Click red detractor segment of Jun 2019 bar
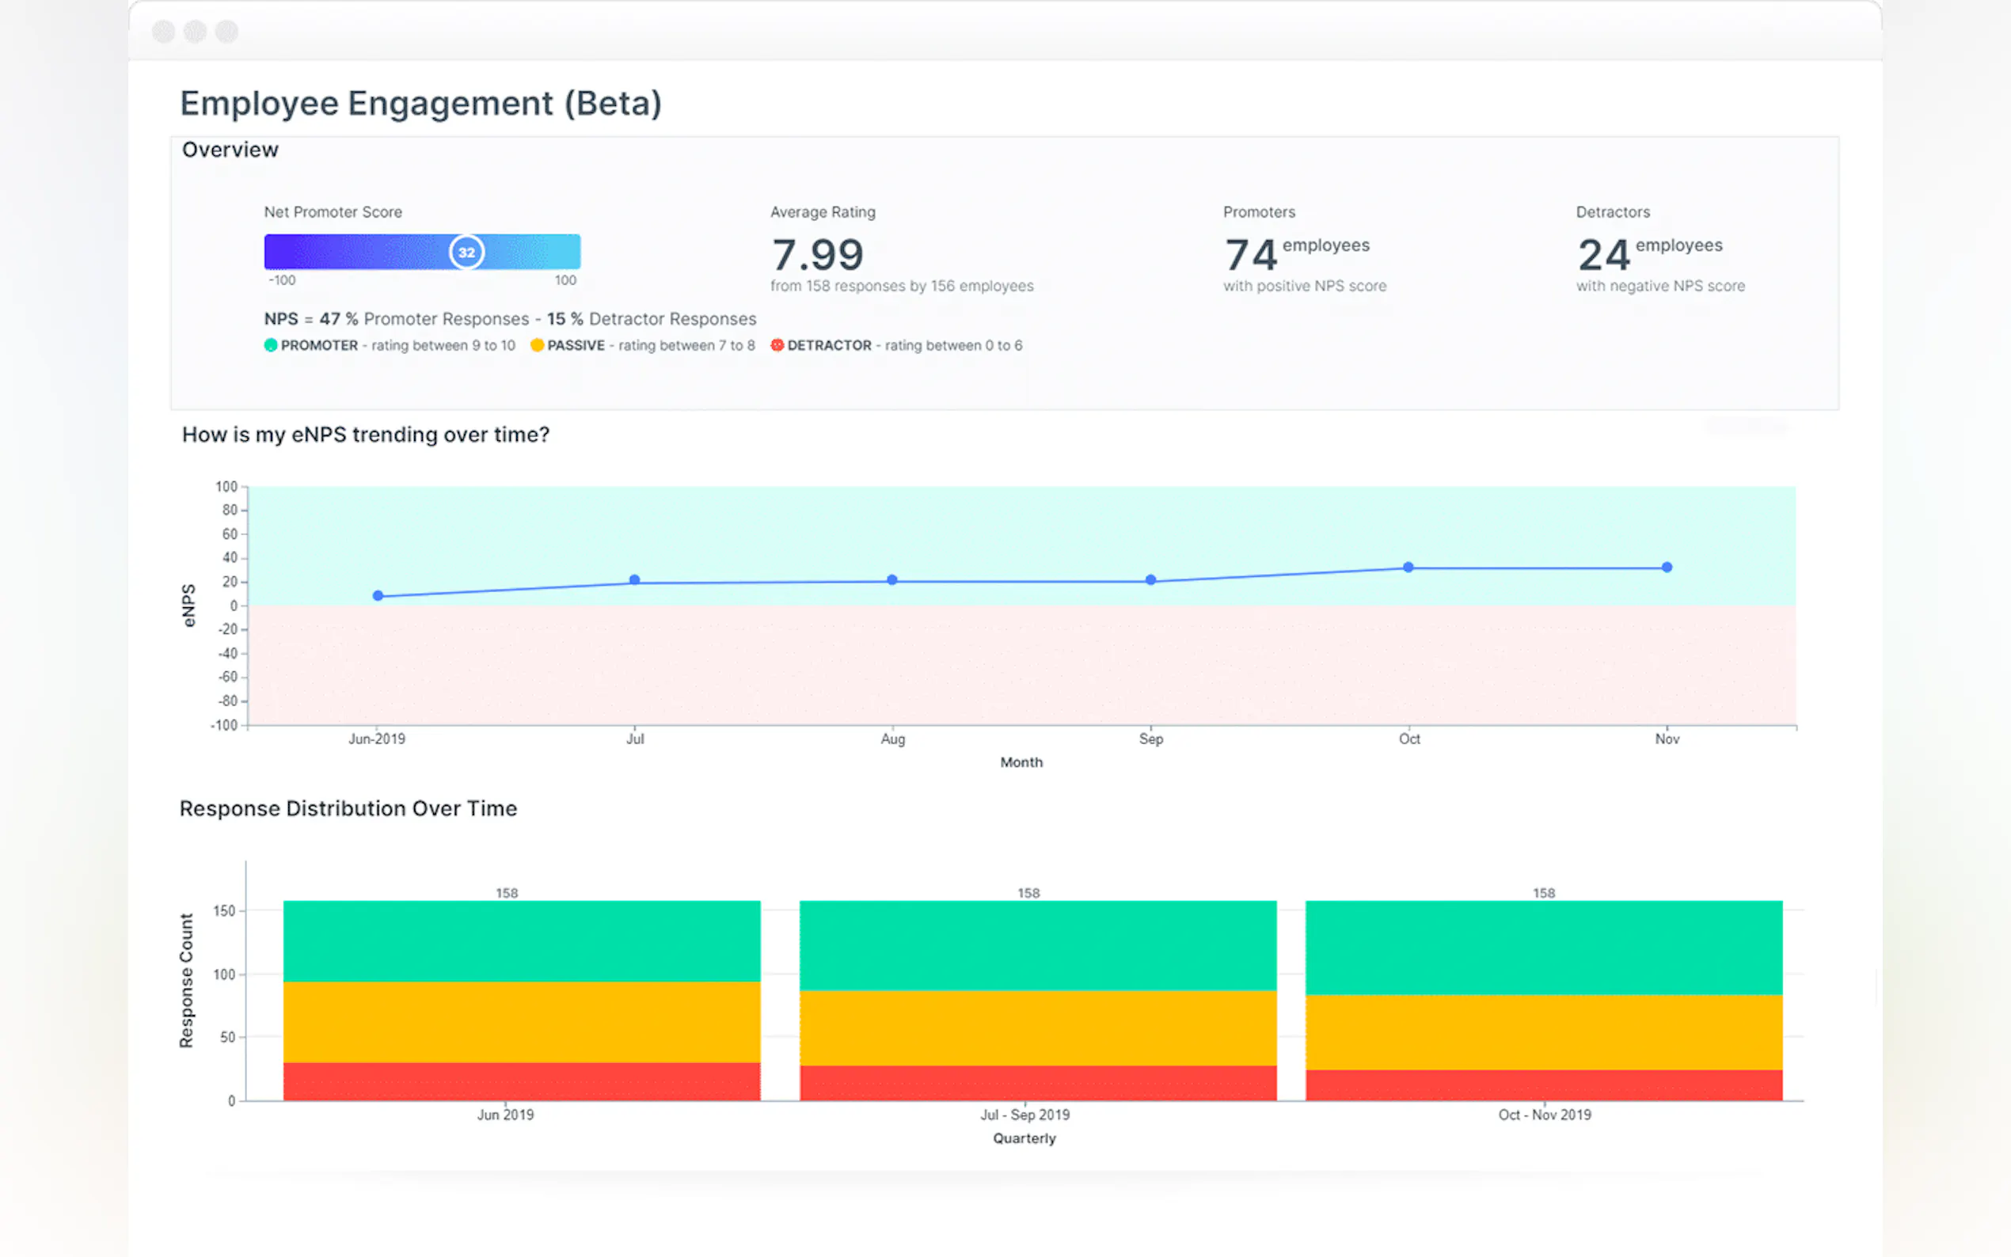Viewport: 2011px width, 1257px height. 521,1080
